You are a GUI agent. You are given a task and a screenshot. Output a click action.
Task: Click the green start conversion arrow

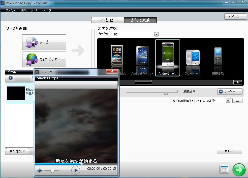239,170
